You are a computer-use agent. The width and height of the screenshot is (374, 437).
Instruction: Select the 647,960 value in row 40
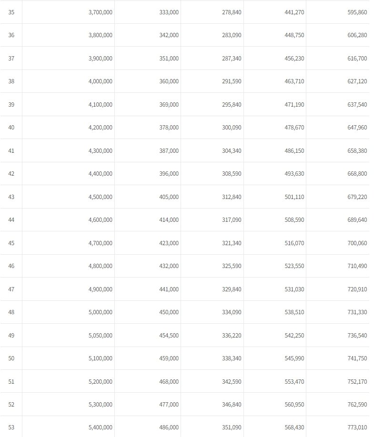(x=357, y=128)
